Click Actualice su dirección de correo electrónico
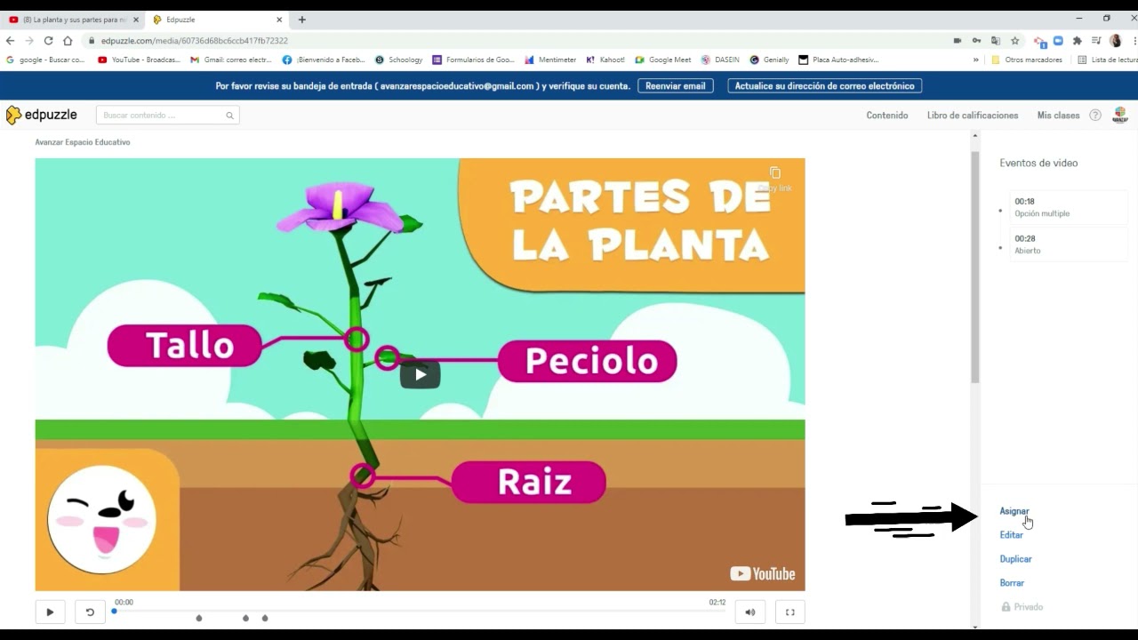Screen dimensions: 1138x640 824,86
